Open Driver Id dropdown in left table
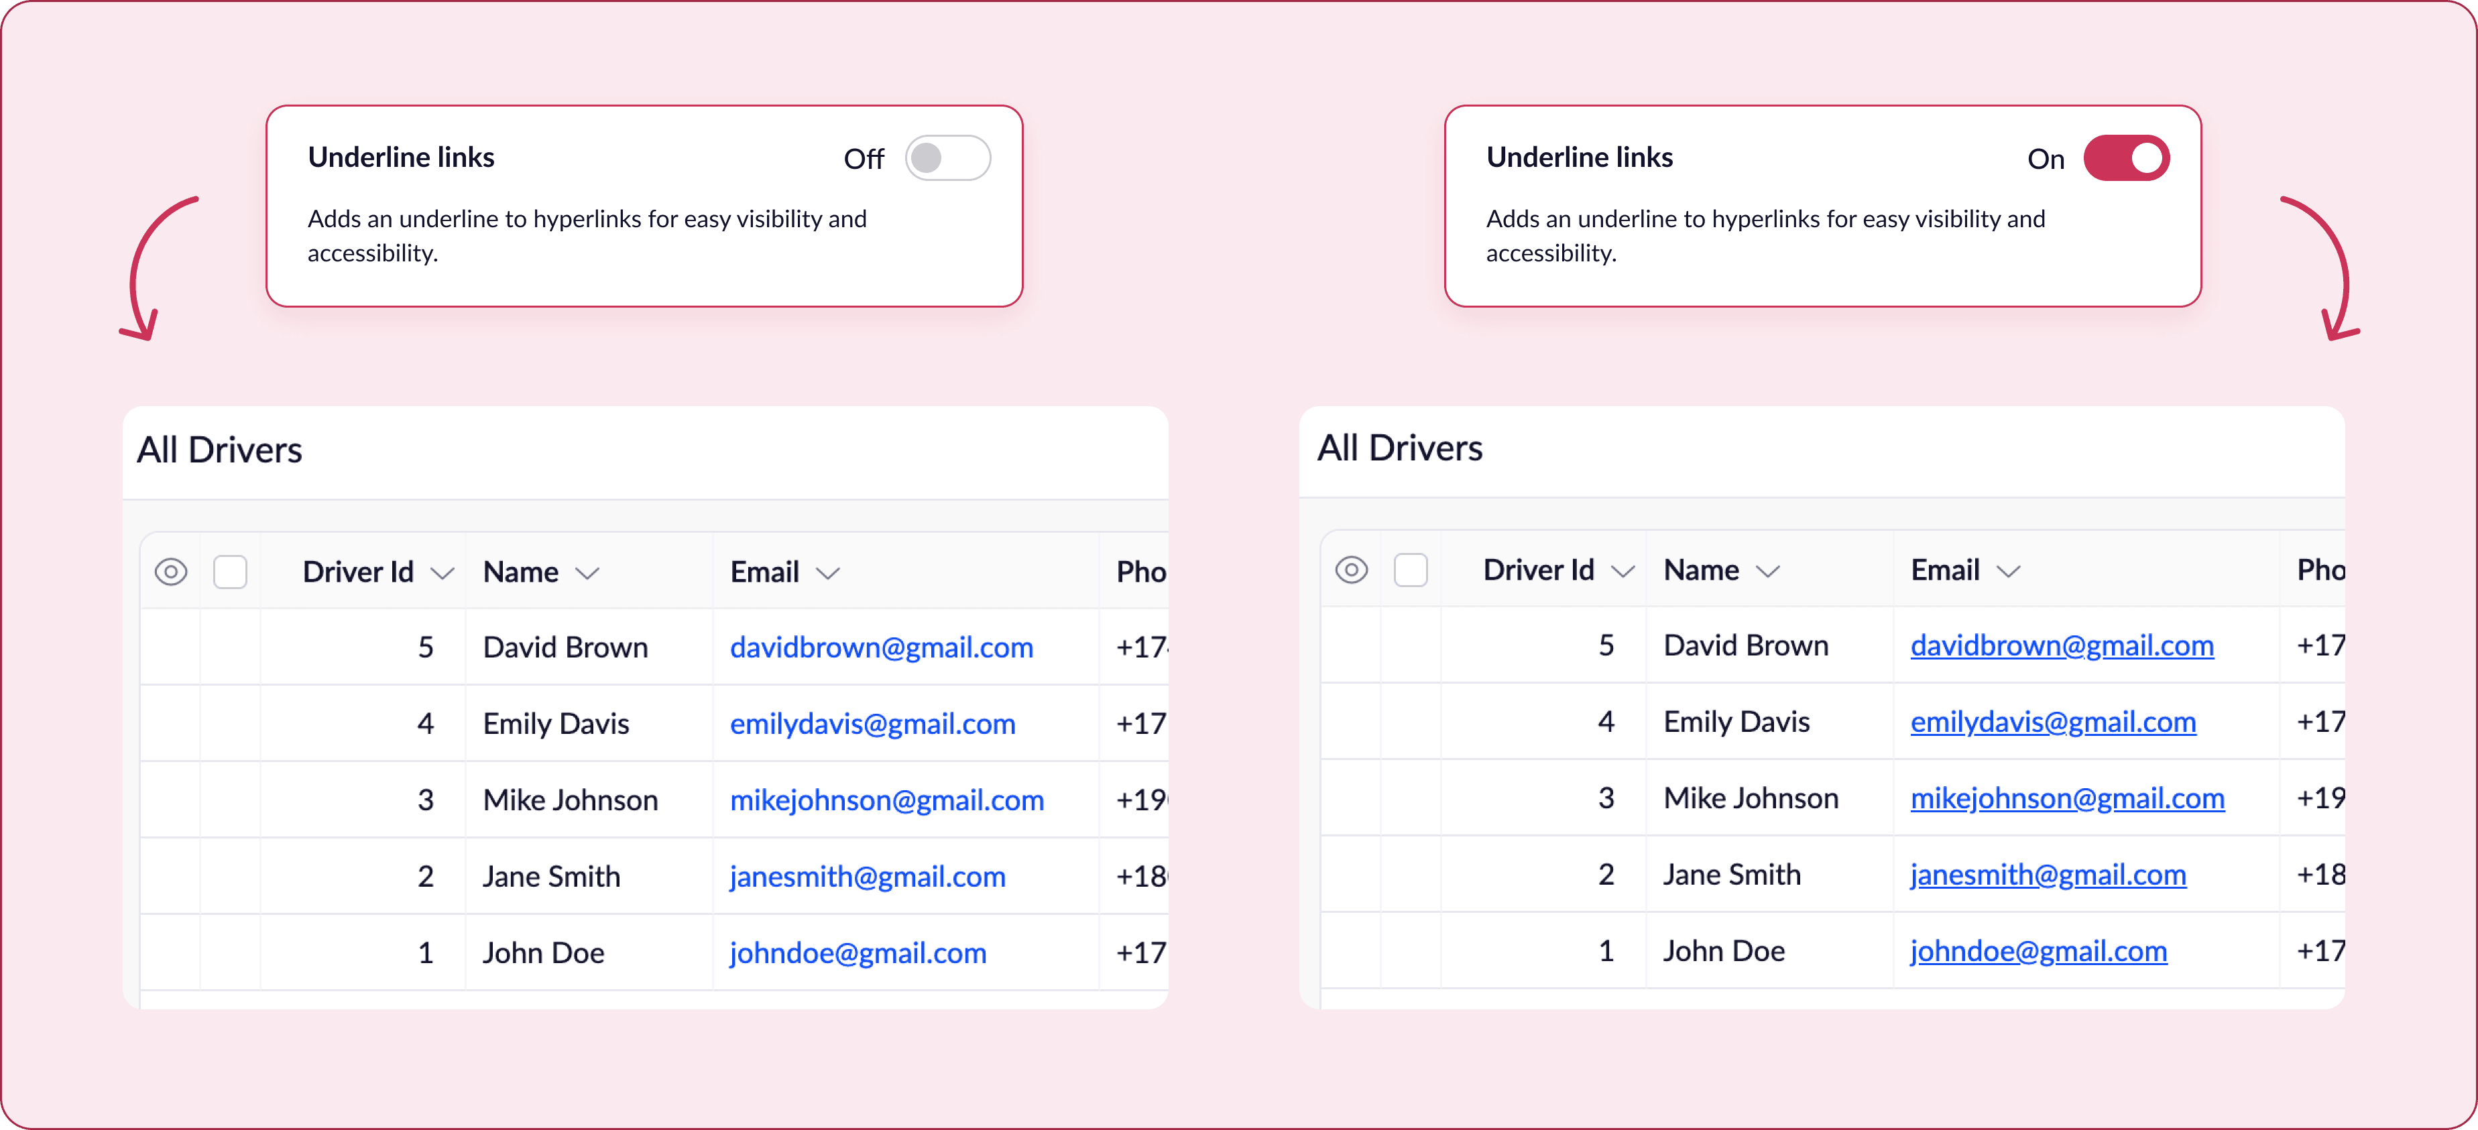 442,574
